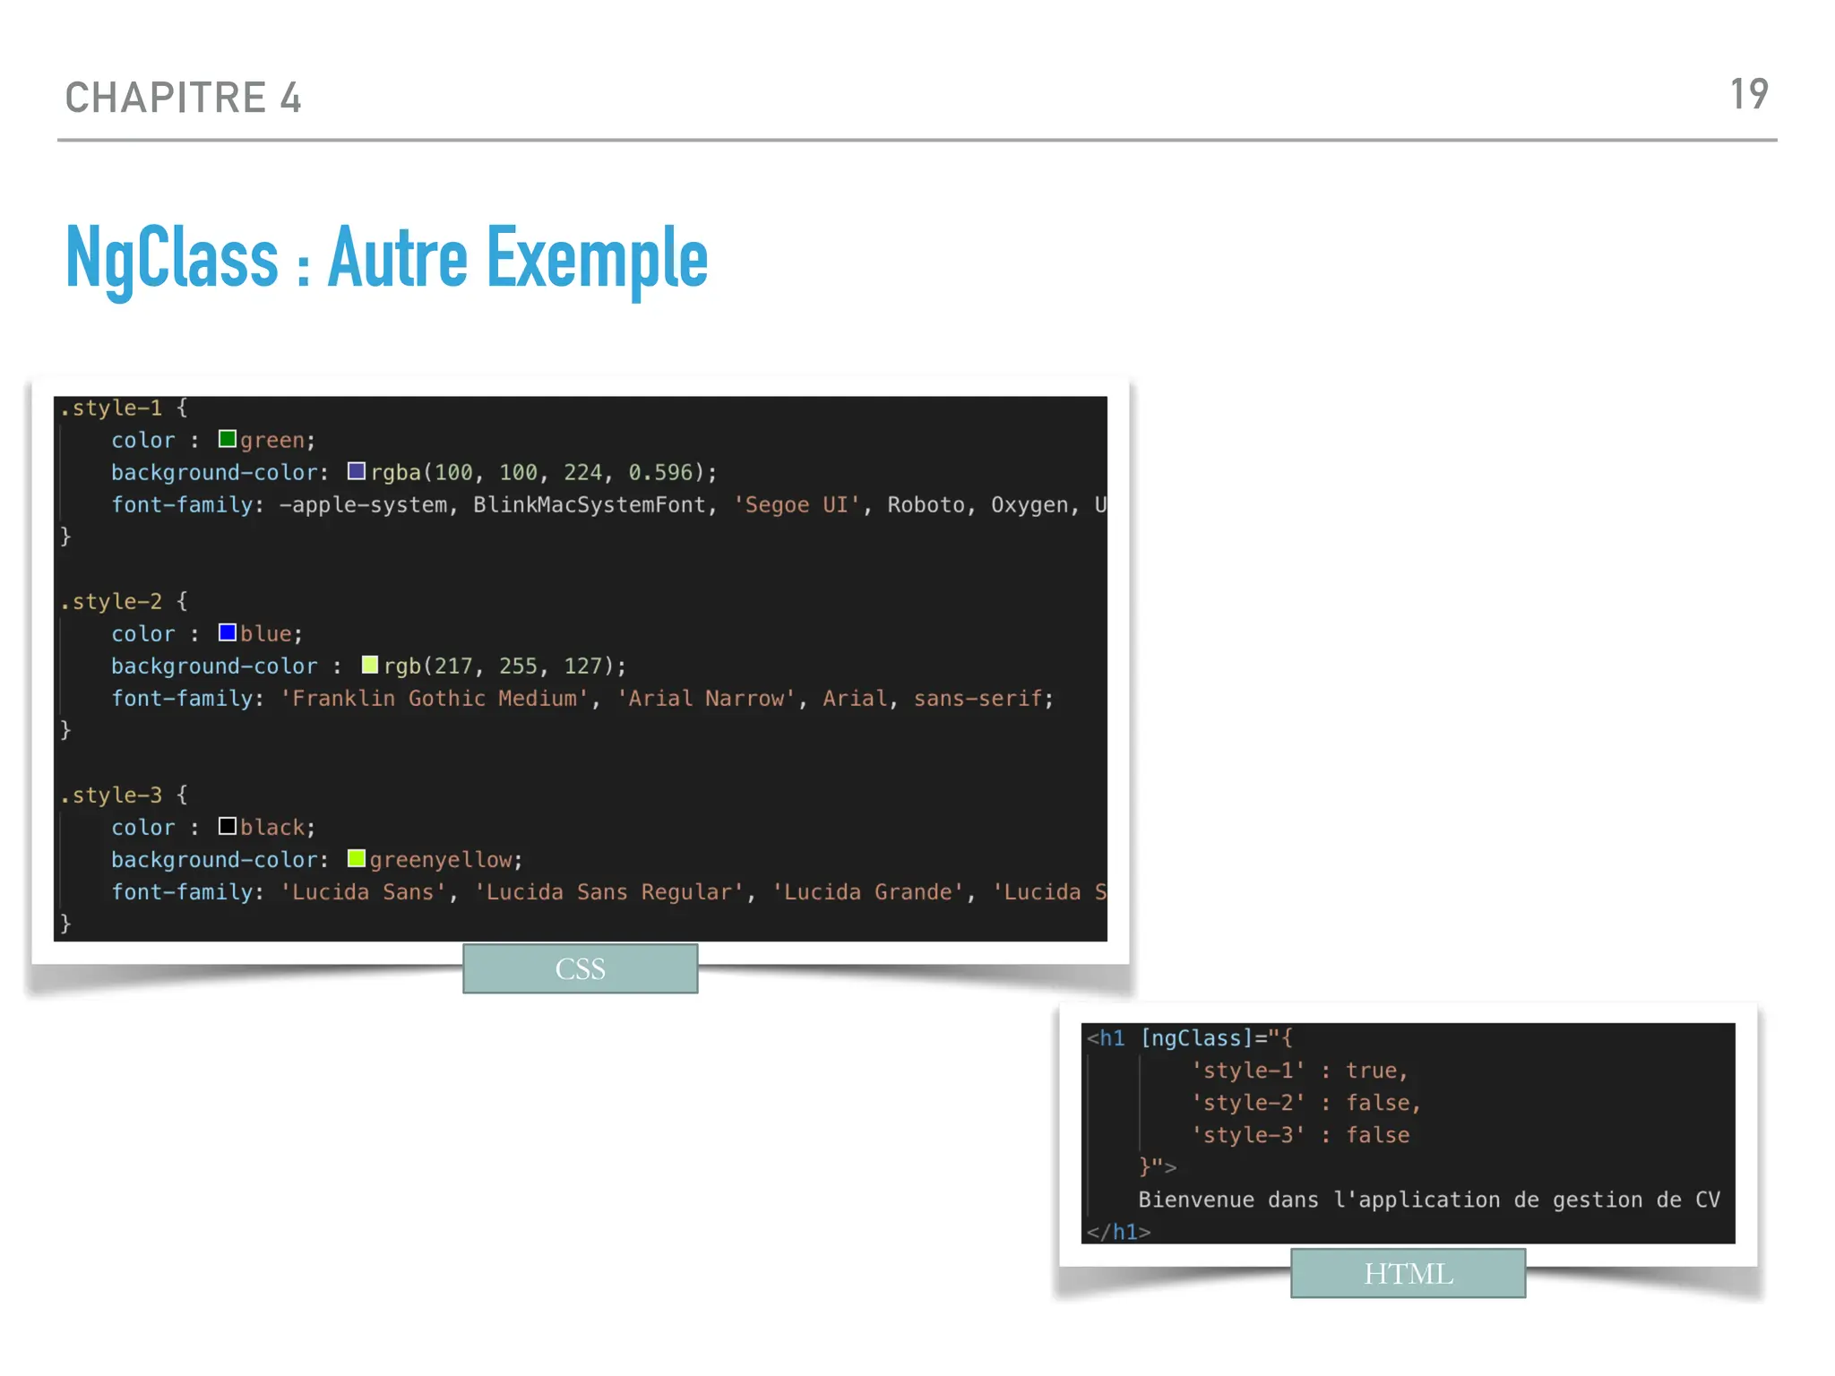The height and width of the screenshot is (1376, 1835).
Task: Click the HTML code screenshot image
Action: coord(1408,1133)
